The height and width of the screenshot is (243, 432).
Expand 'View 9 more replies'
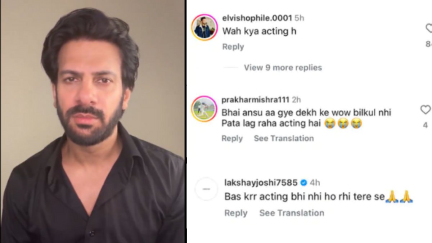point(283,68)
